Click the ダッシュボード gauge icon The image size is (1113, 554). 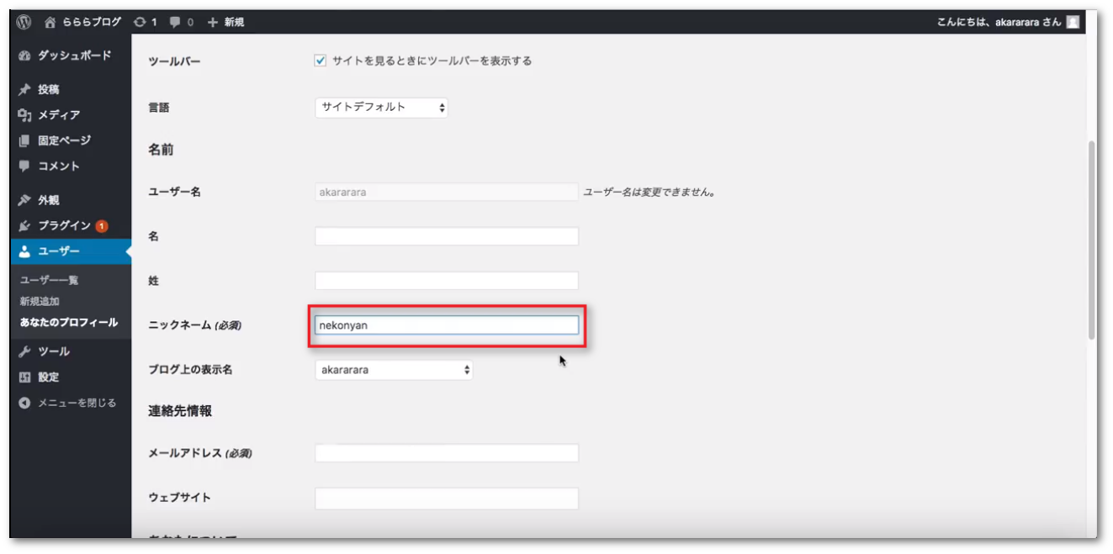[24, 55]
